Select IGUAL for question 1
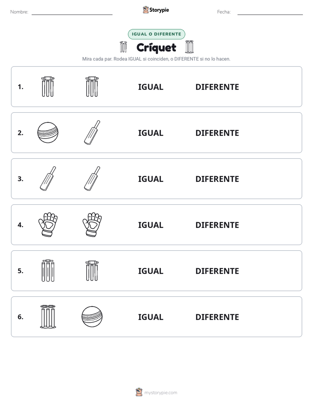The height and width of the screenshot is (405, 313). pyautogui.click(x=150, y=87)
